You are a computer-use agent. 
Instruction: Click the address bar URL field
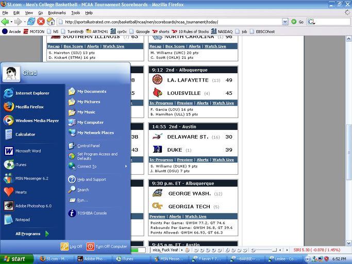tap(170, 22)
